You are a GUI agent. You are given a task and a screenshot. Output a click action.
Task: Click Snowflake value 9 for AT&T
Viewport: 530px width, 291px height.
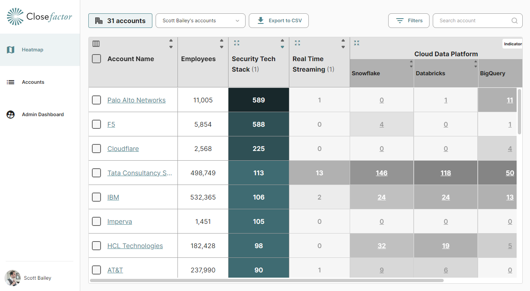pyautogui.click(x=382, y=270)
